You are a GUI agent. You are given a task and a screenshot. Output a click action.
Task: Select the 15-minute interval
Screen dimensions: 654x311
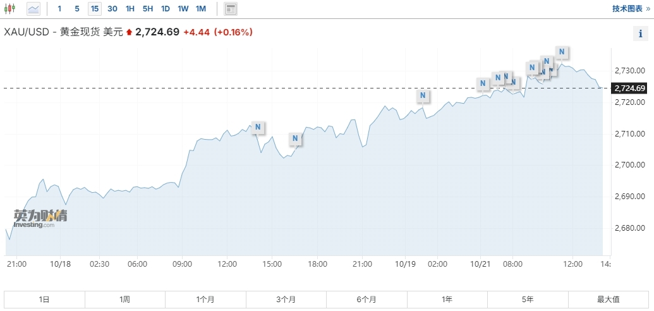point(94,9)
